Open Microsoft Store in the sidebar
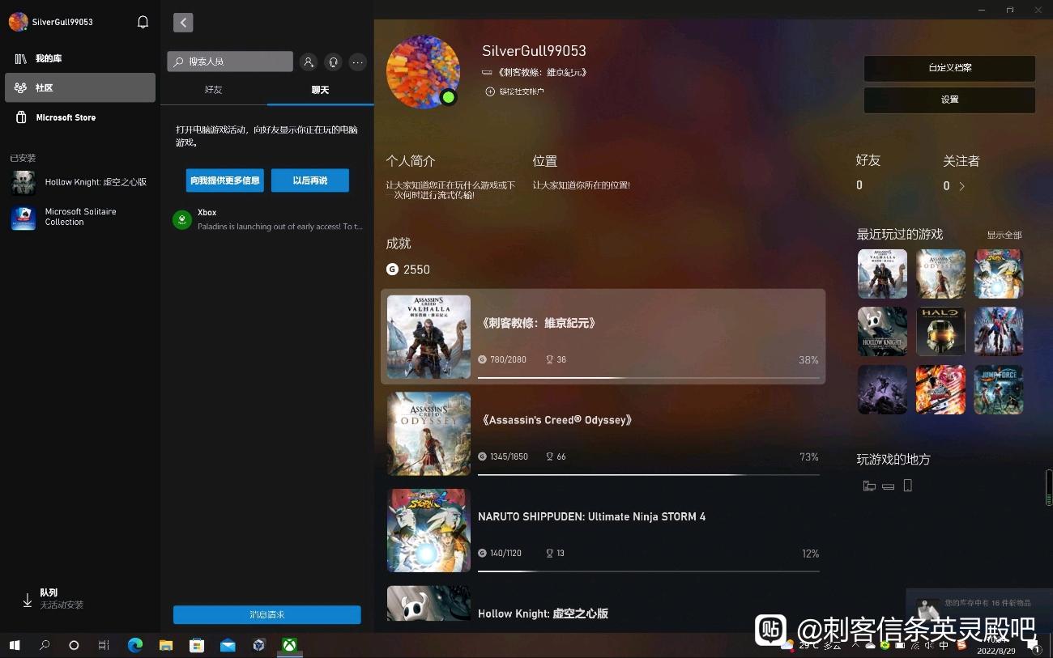The width and height of the screenshot is (1053, 658). (80, 117)
